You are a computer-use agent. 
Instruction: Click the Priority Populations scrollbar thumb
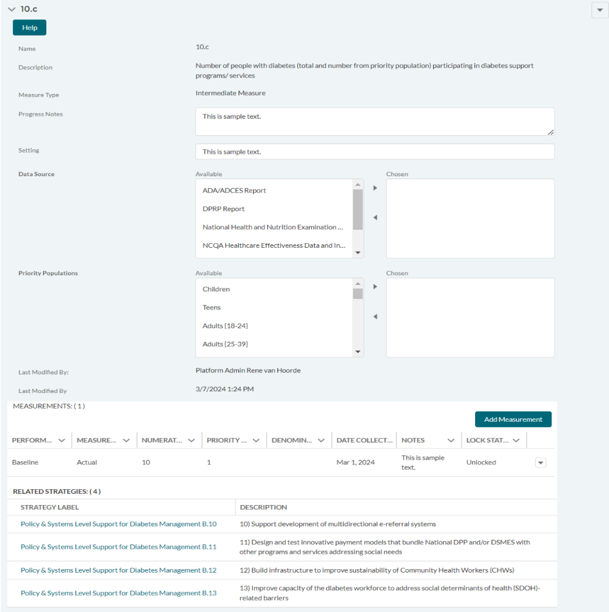[358, 294]
